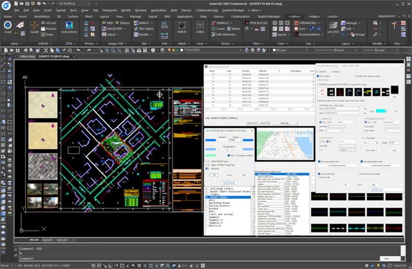Expand the ANNOT. dropdown in Text panel
This screenshot has width=412, height=269.
(152, 23)
